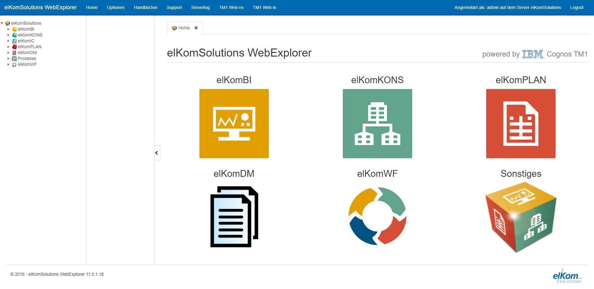Open the Serverlog link

[200, 7]
